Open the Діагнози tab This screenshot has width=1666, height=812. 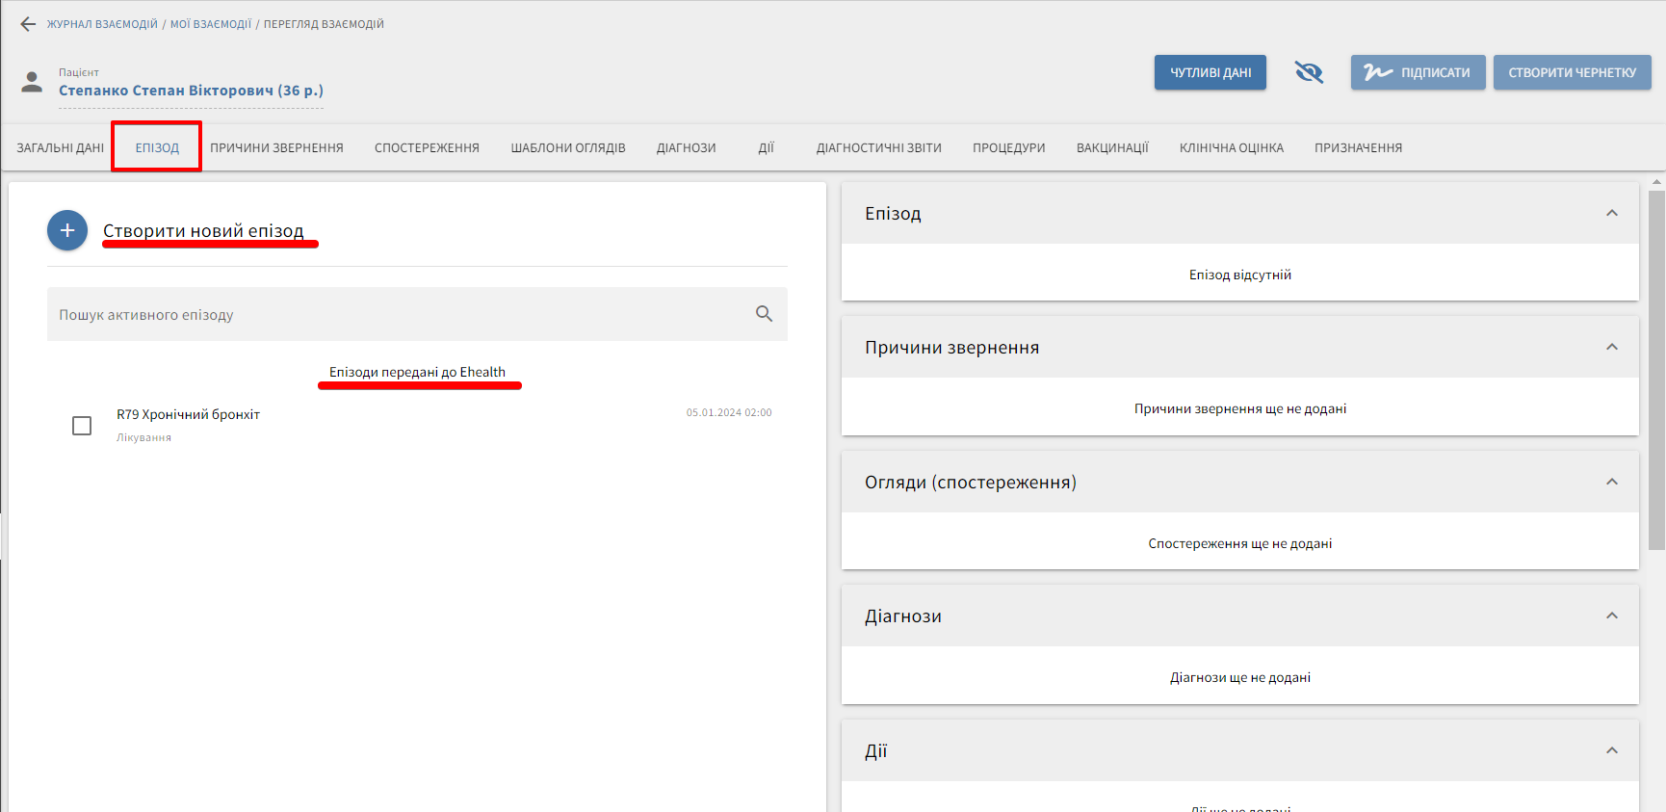coord(686,147)
